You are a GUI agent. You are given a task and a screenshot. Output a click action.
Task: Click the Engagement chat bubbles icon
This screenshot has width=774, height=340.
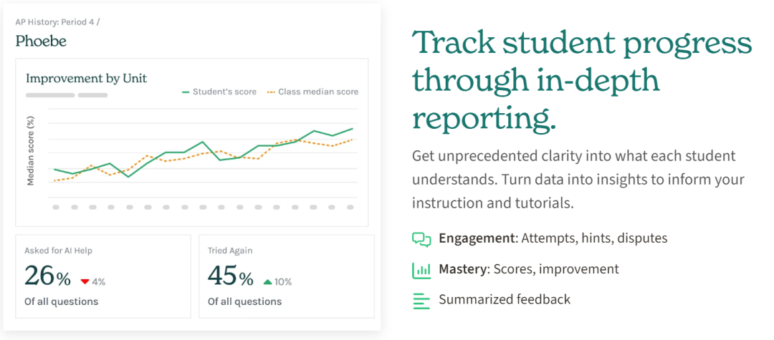(421, 239)
